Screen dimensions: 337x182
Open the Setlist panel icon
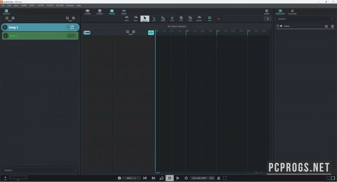[x=6, y=12]
